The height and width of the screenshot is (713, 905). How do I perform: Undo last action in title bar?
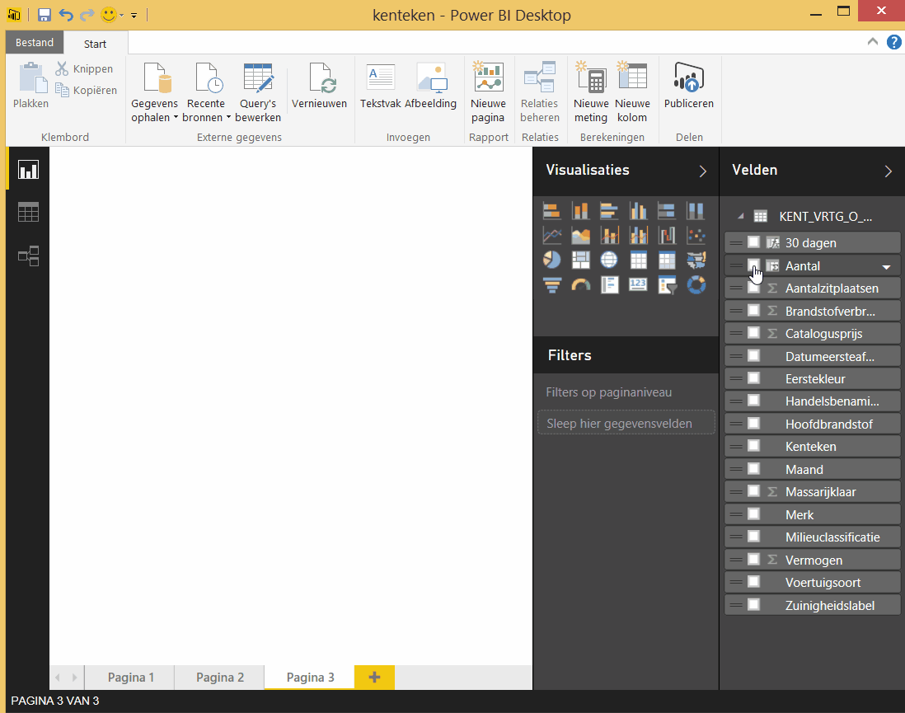tap(66, 15)
